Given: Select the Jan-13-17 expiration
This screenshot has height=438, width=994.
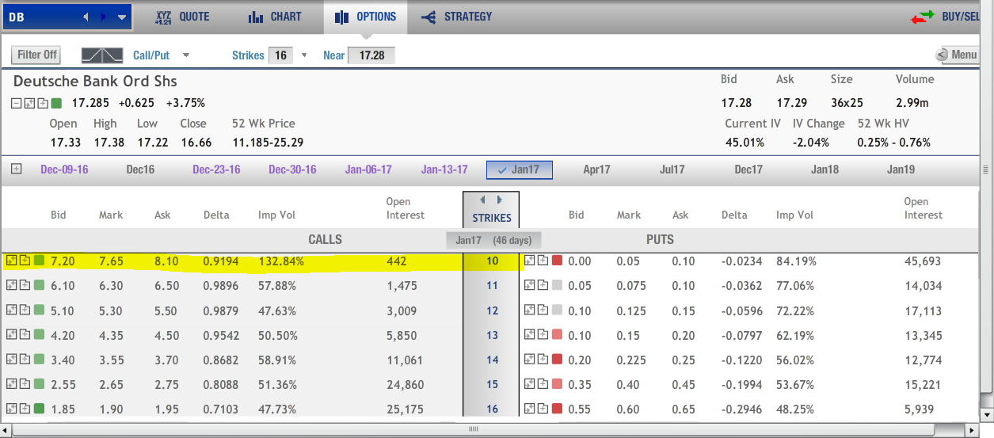Looking at the screenshot, I should point(444,169).
